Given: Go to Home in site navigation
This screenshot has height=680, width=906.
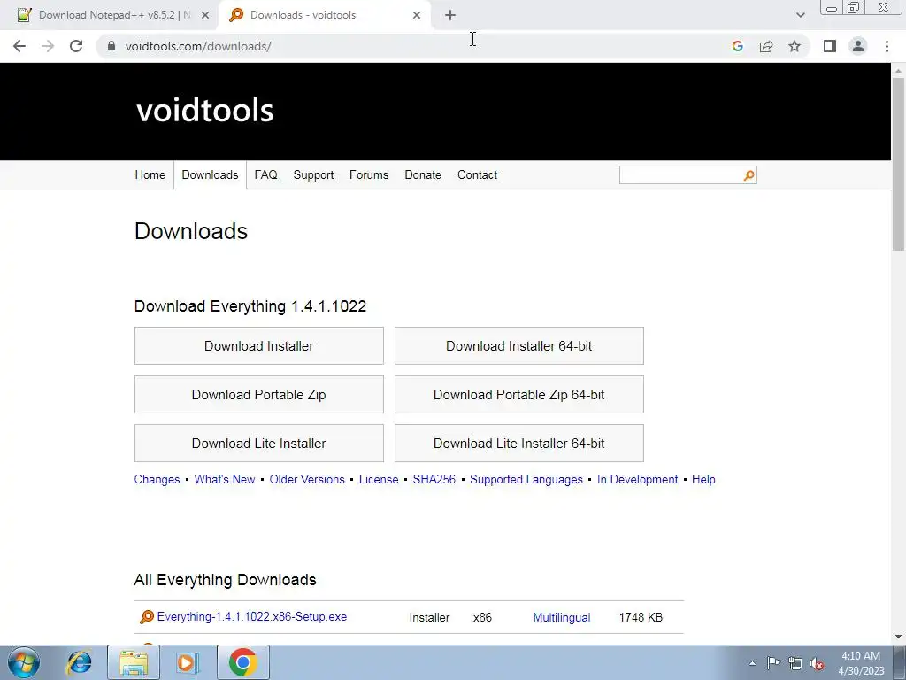Looking at the screenshot, I should click(x=150, y=174).
